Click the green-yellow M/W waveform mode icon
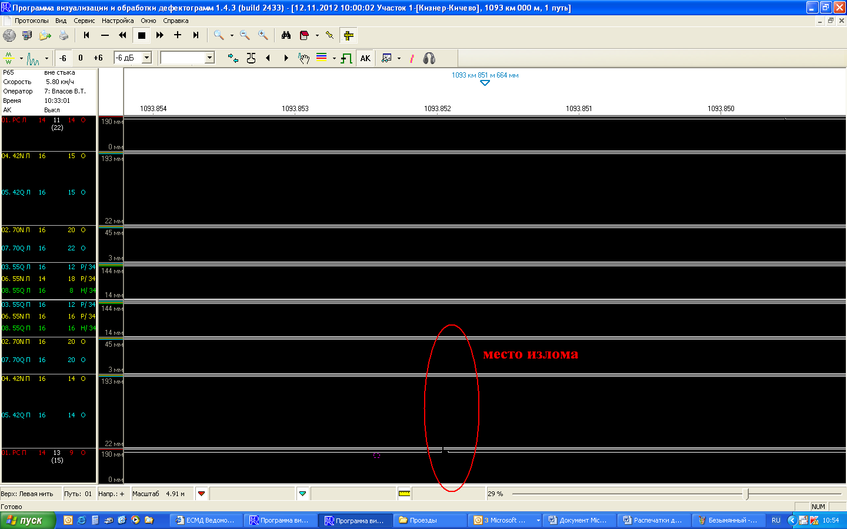Image resolution: width=847 pixels, height=529 pixels. point(9,58)
